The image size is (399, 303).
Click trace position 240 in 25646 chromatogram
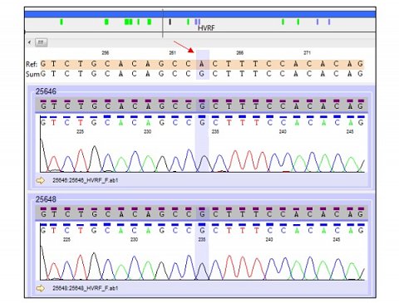(x=283, y=132)
